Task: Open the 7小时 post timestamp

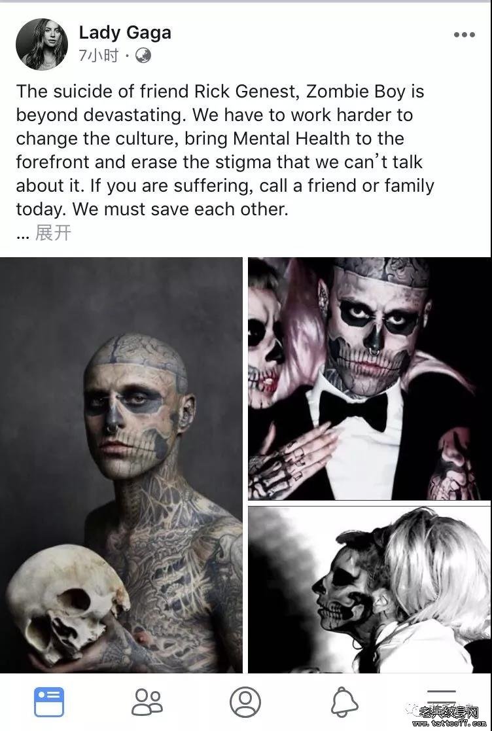Action: [x=99, y=56]
